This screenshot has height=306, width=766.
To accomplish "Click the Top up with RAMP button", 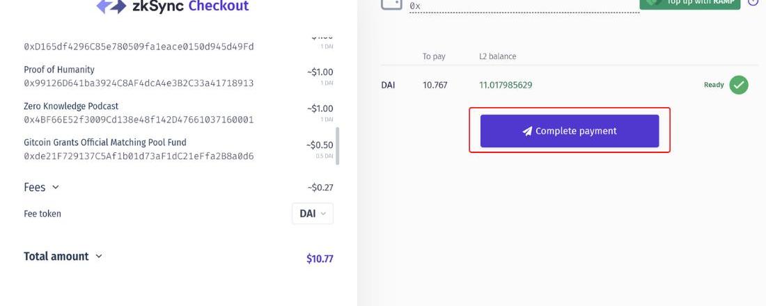I will pos(690,3).
